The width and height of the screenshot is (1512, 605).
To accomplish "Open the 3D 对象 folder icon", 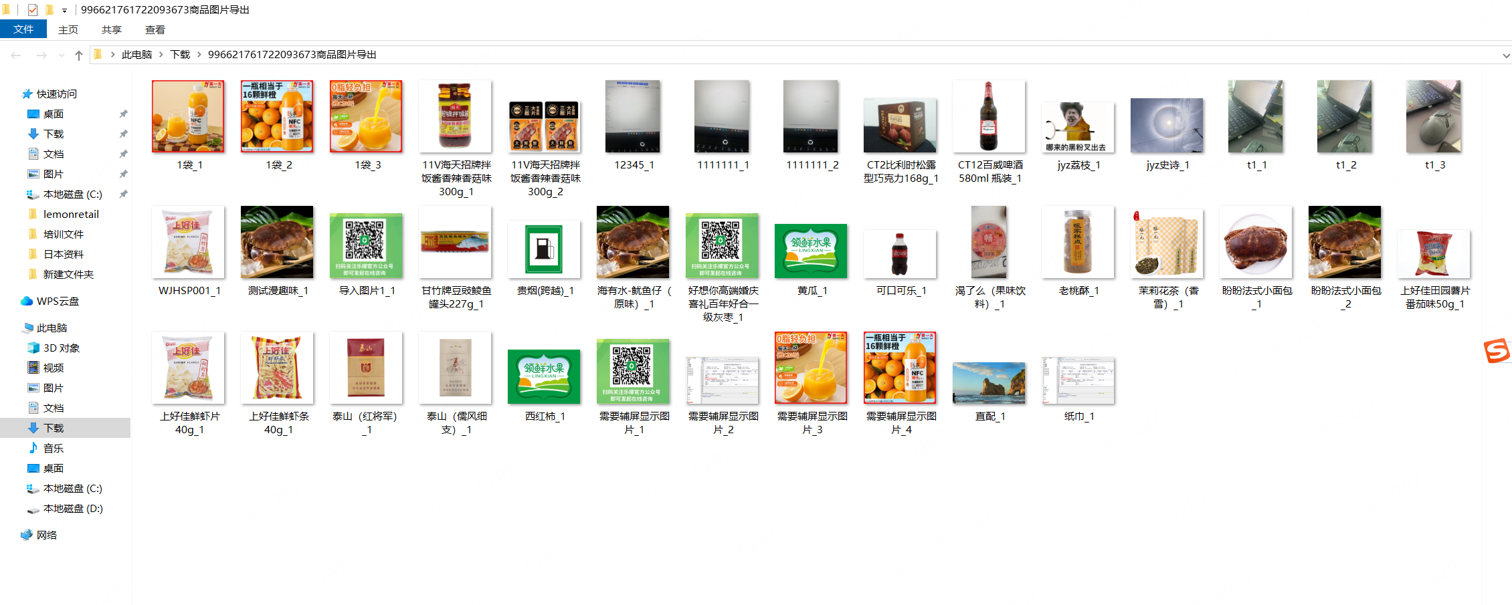I will [x=33, y=348].
